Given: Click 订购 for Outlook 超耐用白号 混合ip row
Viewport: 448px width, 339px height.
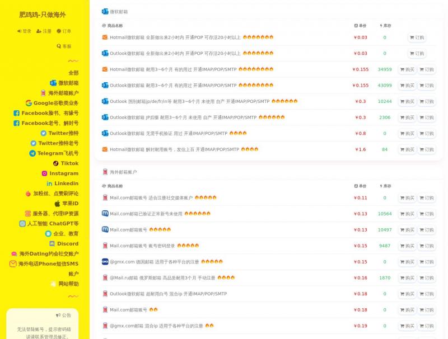Looking at the screenshot, I should pyautogui.click(x=427, y=294).
